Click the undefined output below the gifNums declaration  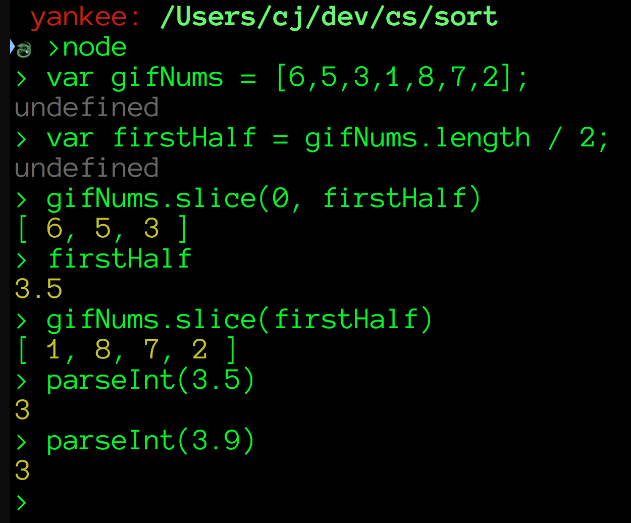coord(86,108)
